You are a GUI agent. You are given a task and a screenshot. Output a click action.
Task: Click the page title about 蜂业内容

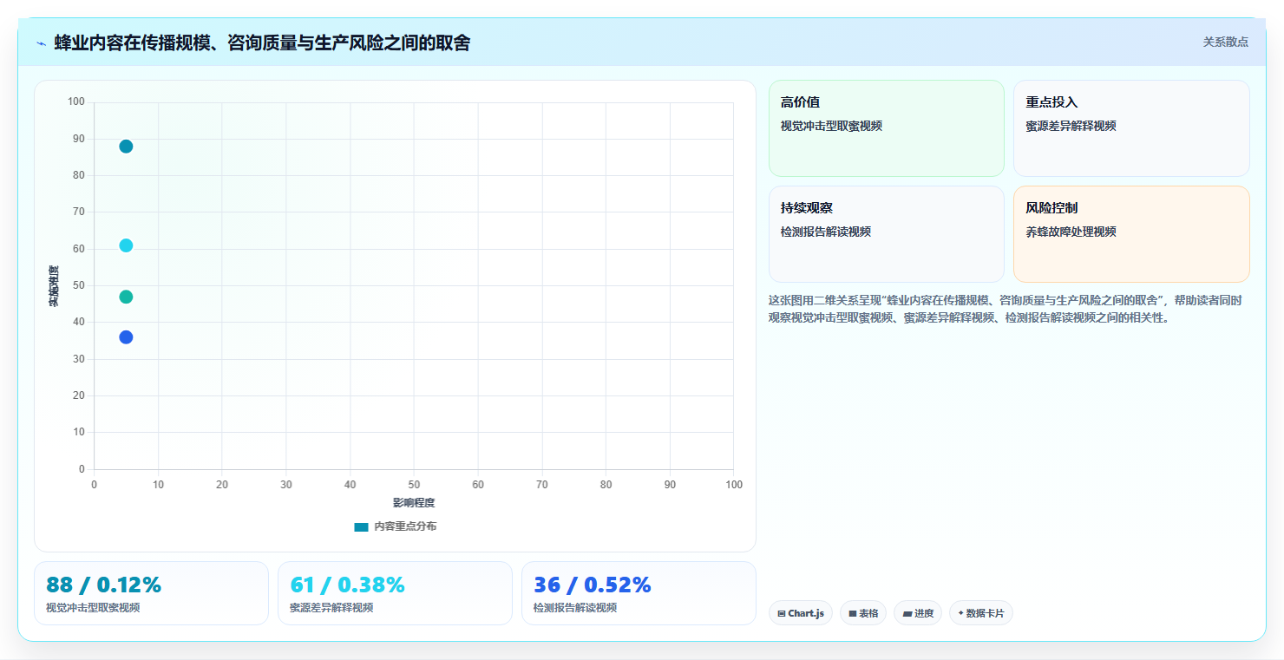pos(262,42)
